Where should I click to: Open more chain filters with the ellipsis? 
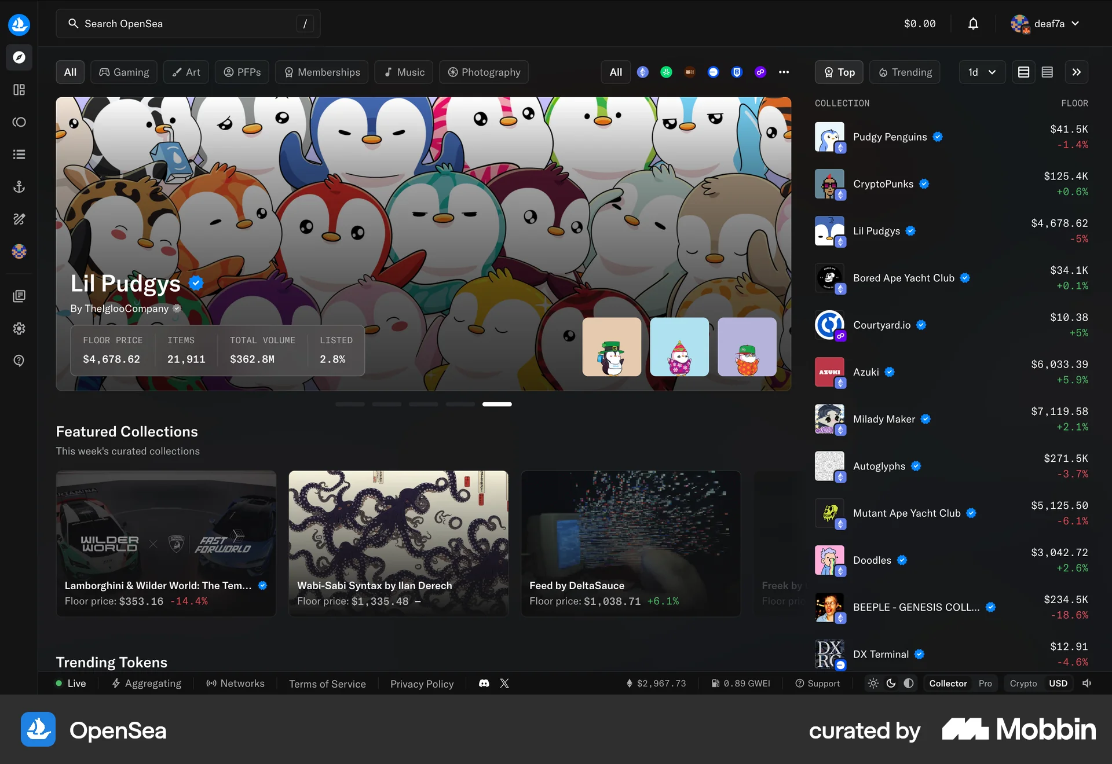[784, 72]
